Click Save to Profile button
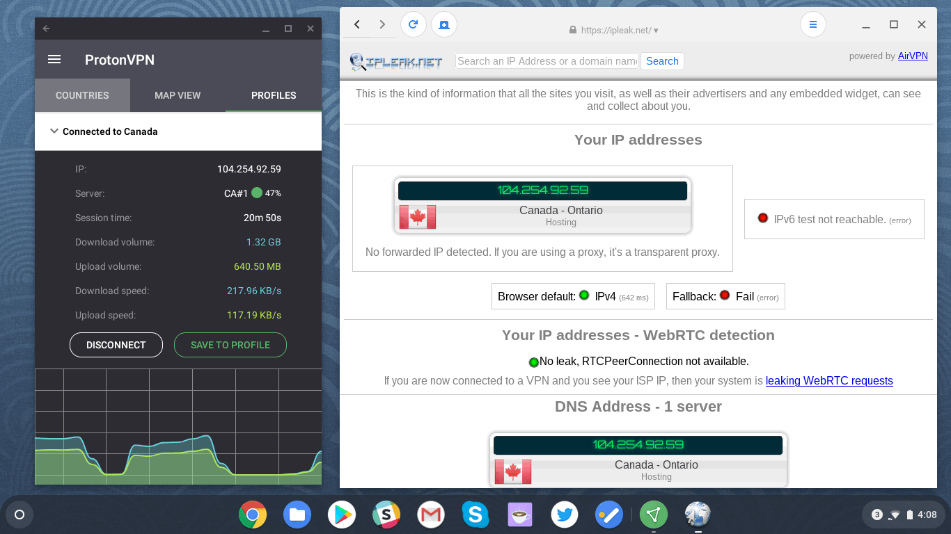Image resolution: width=951 pixels, height=534 pixels. click(230, 345)
